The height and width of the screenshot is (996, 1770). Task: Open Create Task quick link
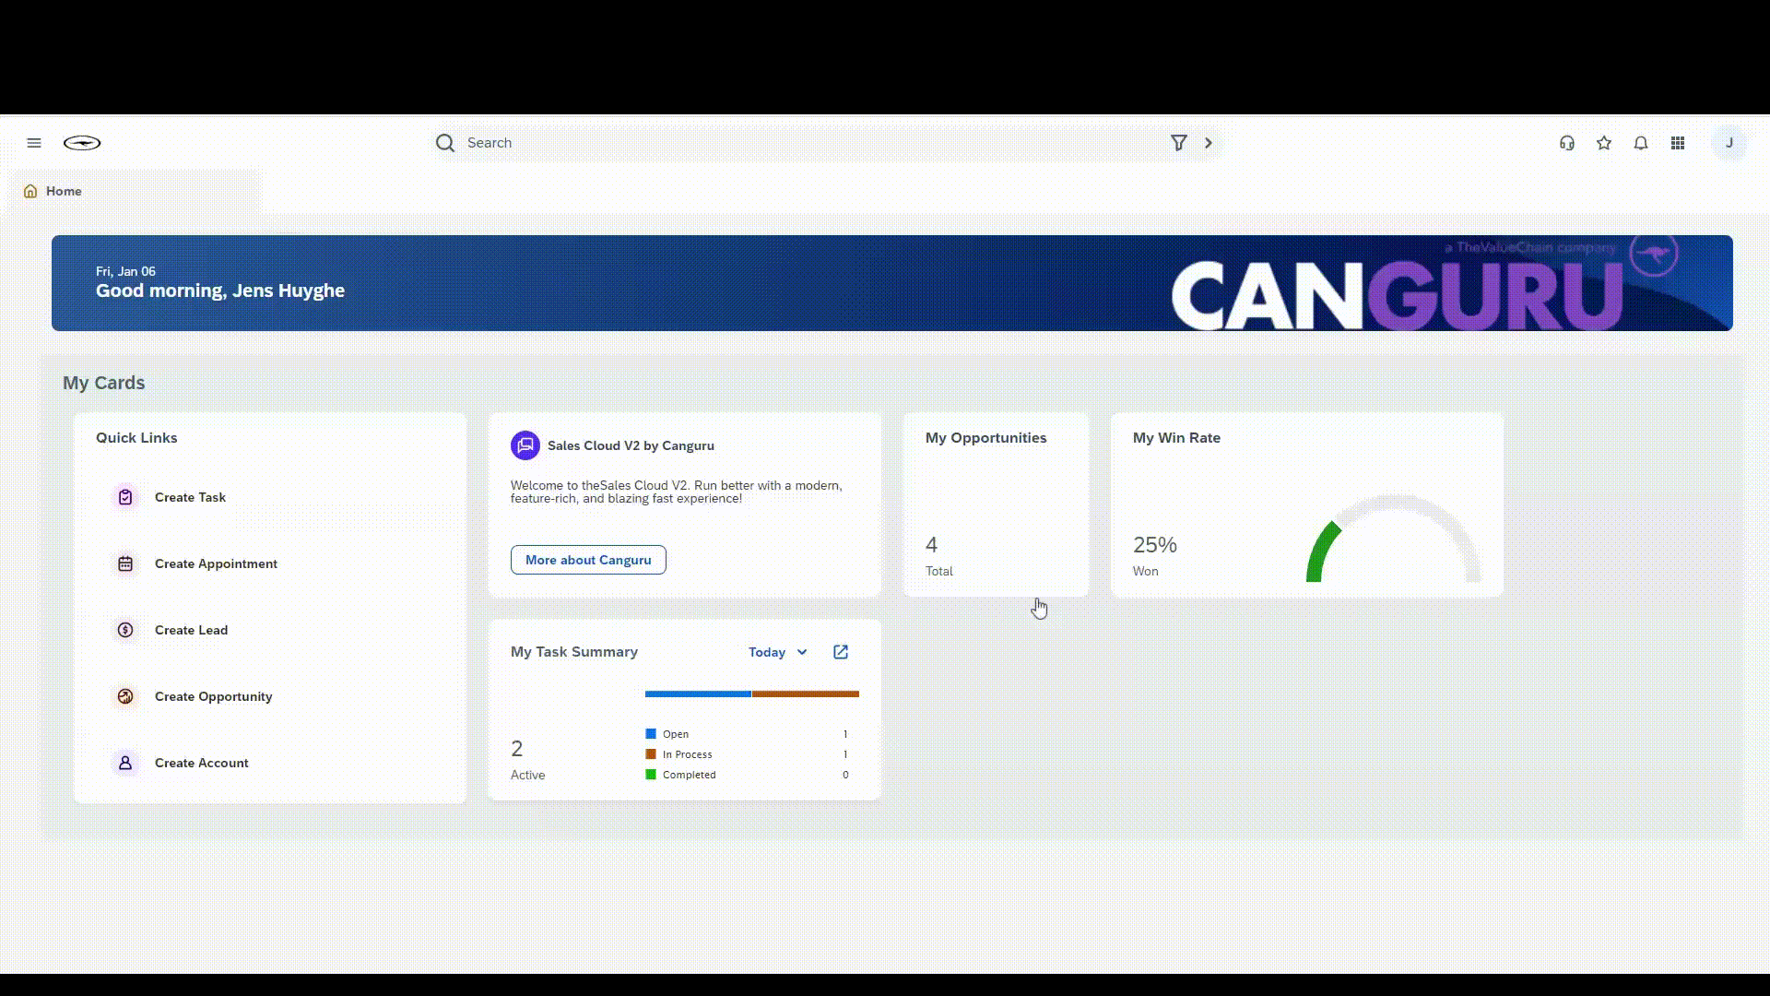pos(190,497)
